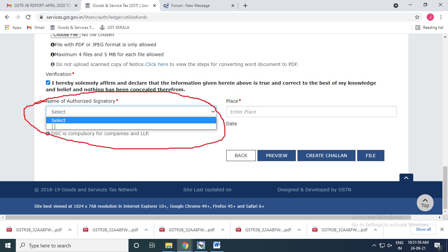Choose the "Select" option in list
This screenshot has width=448, height=252.
[x=131, y=120]
